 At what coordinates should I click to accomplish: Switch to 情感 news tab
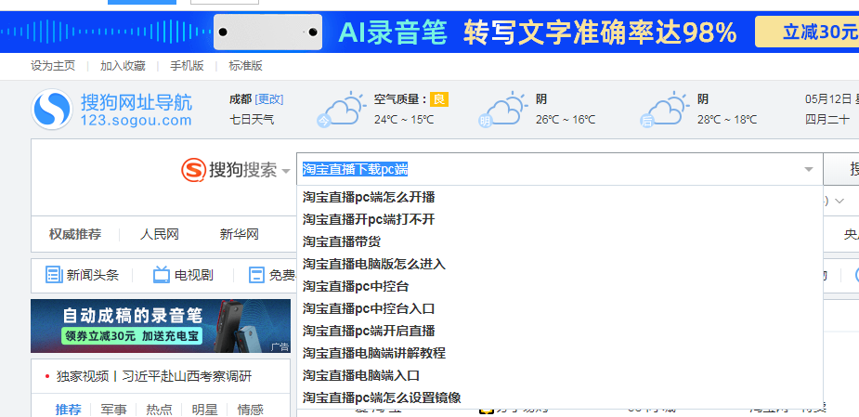[251, 410]
